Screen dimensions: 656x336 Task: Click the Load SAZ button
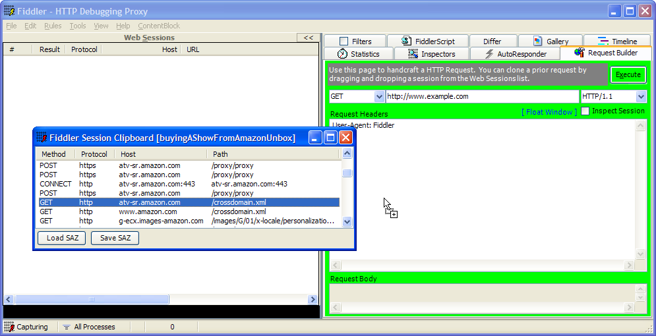(62, 238)
